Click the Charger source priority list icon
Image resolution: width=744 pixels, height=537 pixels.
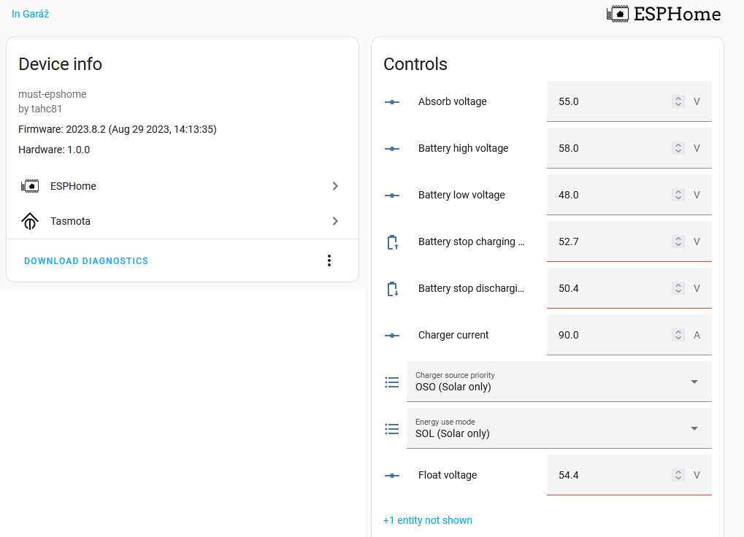pyautogui.click(x=392, y=382)
